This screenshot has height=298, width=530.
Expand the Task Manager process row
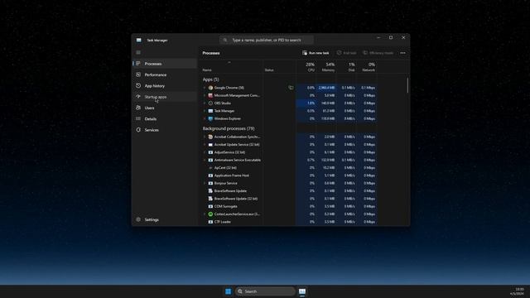point(205,111)
